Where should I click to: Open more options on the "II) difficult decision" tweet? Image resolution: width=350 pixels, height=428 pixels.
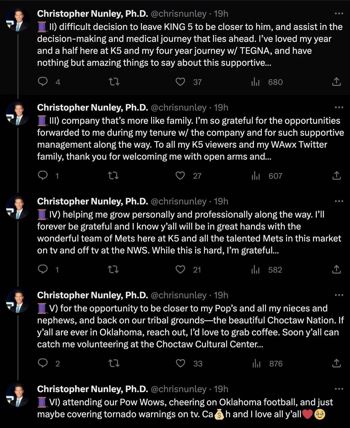click(x=339, y=13)
